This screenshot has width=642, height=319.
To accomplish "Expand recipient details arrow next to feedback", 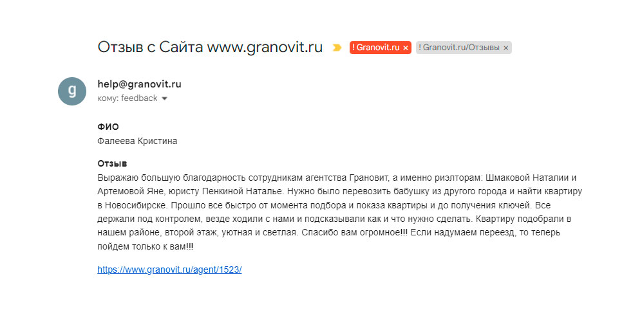I will click(x=165, y=98).
